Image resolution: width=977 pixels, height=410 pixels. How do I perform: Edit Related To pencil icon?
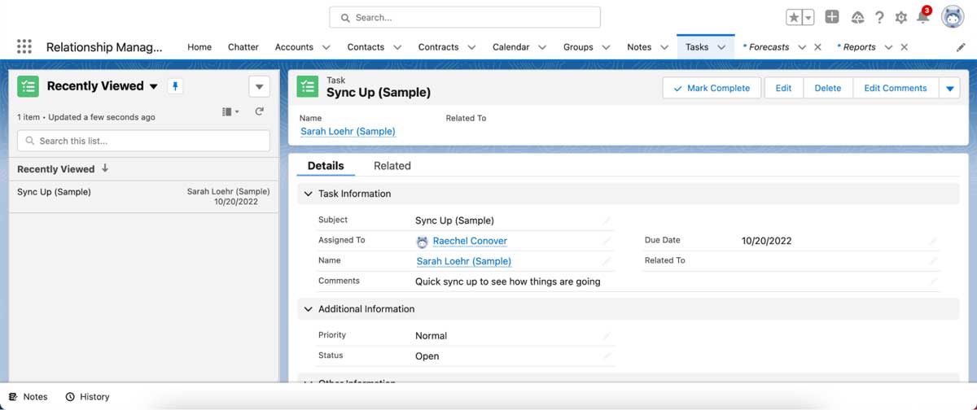pyautogui.click(x=933, y=261)
